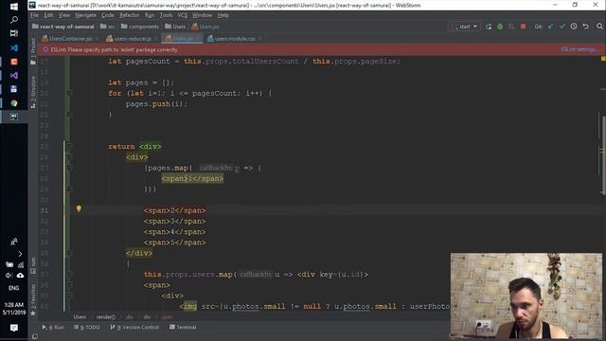Open the View menu
Screen dimensions: 606x341
tap(64, 15)
